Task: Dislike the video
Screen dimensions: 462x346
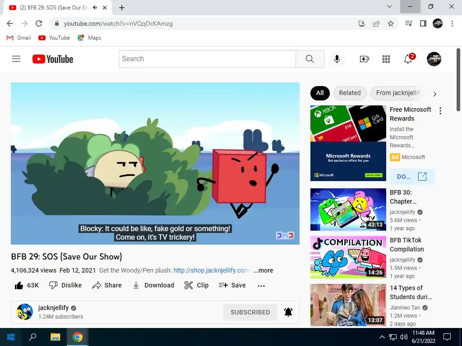Action: click(65, 285)
